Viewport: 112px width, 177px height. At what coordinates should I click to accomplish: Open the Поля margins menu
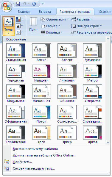pos(33,26)
